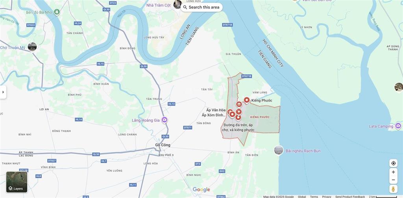Zoom out with the minus button
Screen dimensions: 403x198
pos(393,180)
